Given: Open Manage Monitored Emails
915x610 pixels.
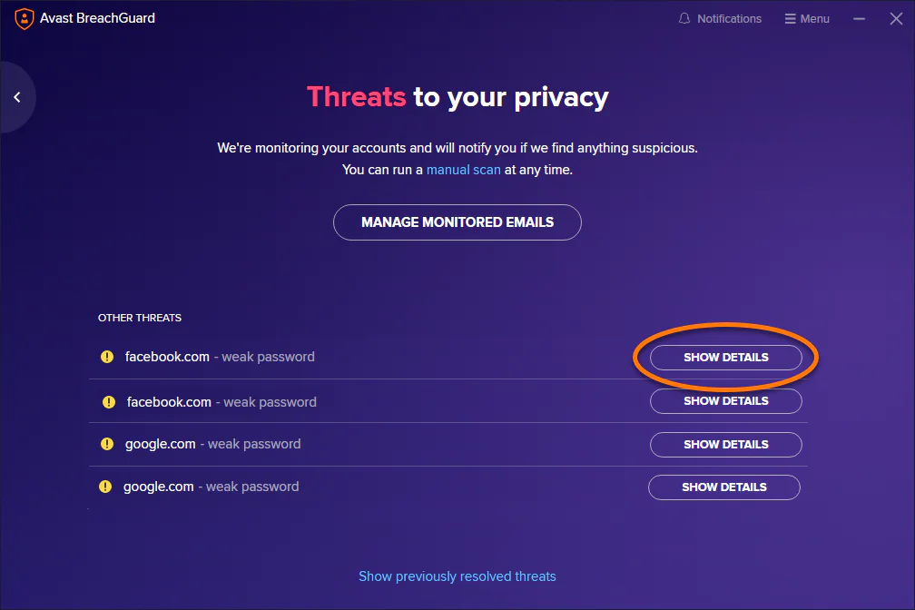Looking at the screenshot, I should pos(457,222).
